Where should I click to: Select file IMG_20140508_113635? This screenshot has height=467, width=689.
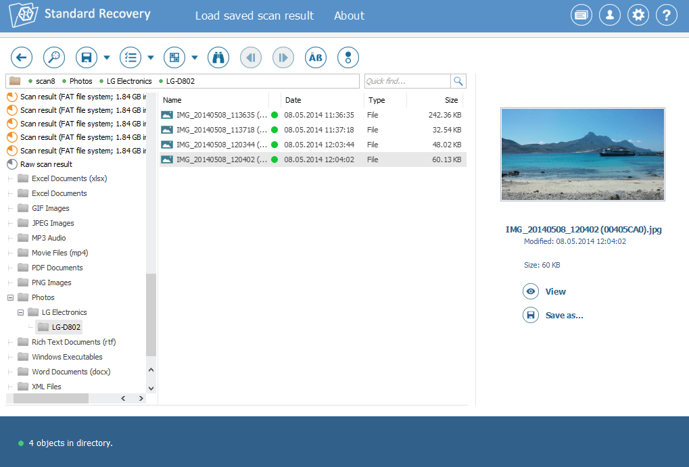point(312,115)
